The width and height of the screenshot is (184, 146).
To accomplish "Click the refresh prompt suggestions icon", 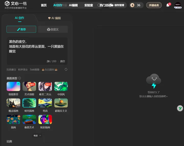I will [x=66, y=69].
